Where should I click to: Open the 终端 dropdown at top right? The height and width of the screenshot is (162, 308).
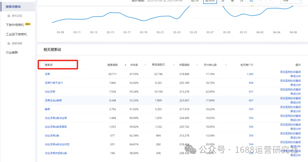coord(291,1)
